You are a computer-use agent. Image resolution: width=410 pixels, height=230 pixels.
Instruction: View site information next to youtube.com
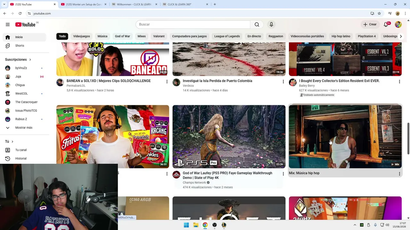pos(29,13)
